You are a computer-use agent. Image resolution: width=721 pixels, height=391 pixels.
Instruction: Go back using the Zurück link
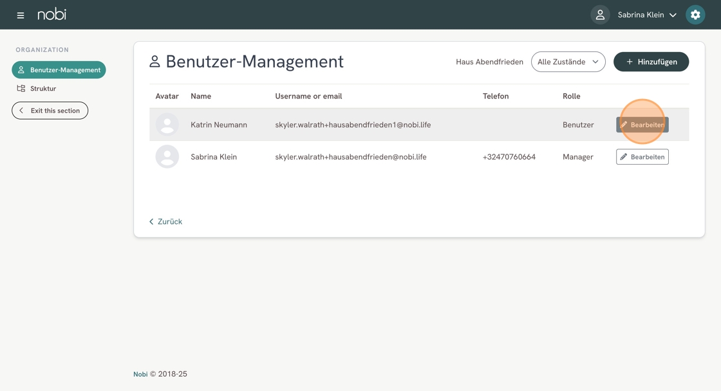pos(165,221)
